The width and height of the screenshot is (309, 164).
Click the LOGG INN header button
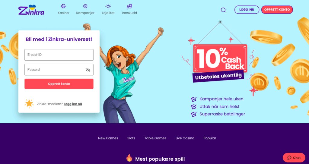[247, 10]
